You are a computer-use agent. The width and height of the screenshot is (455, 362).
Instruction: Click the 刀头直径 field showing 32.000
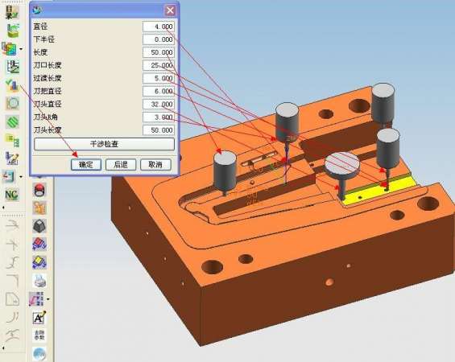[159, 105]
